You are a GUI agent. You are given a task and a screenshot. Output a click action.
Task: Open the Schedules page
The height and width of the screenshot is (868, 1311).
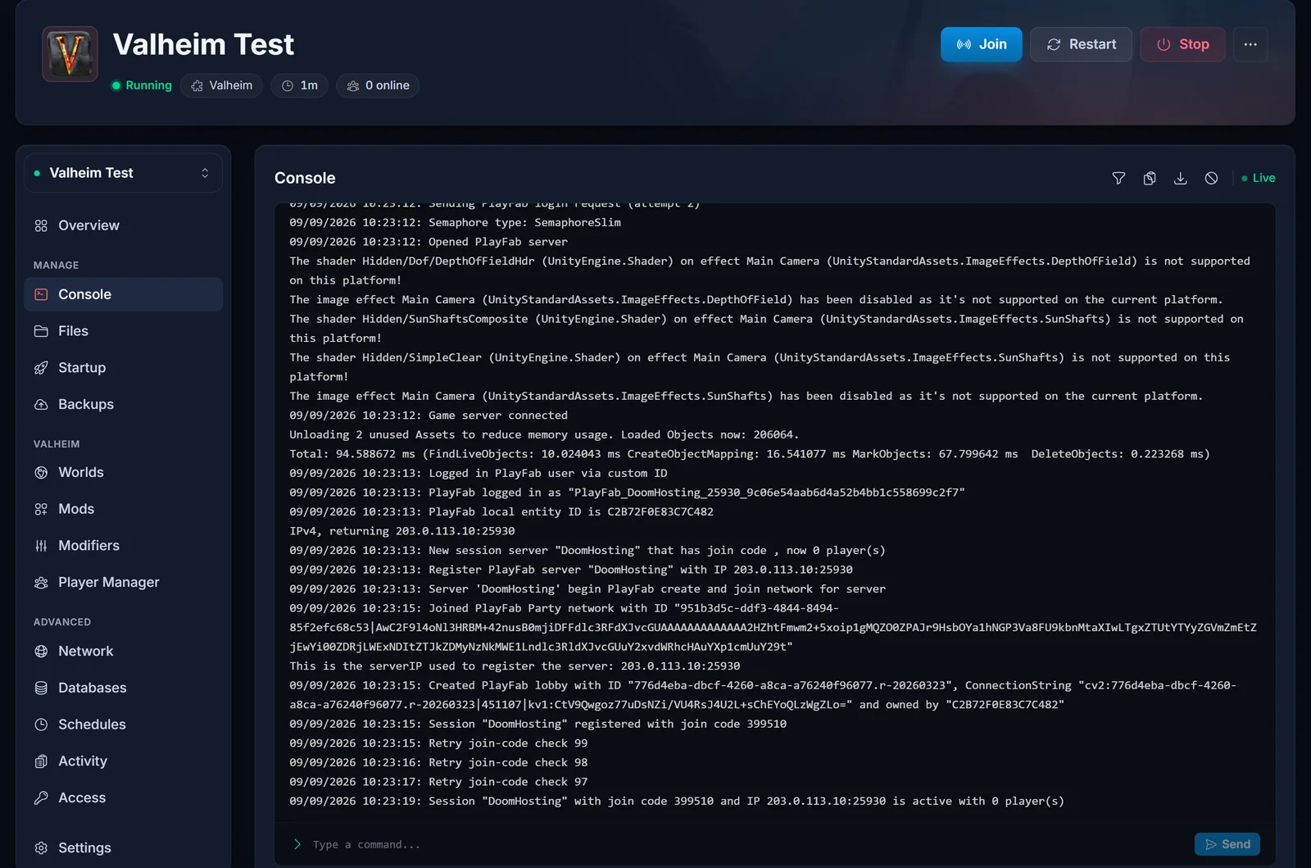(123, 725)
